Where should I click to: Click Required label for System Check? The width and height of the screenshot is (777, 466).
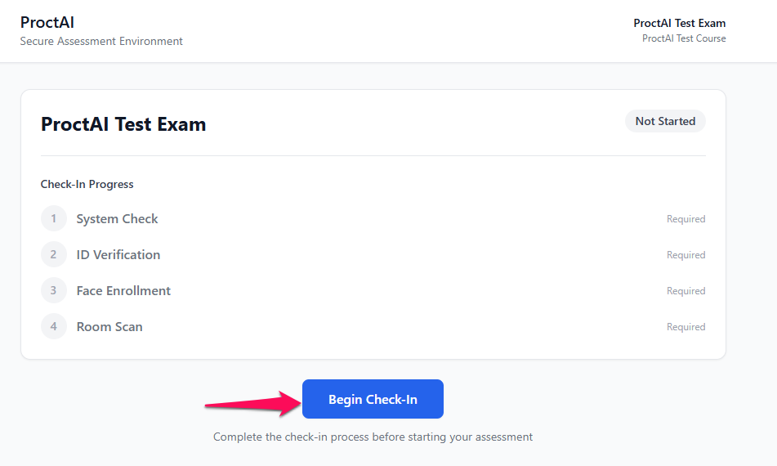click(685, 219)
